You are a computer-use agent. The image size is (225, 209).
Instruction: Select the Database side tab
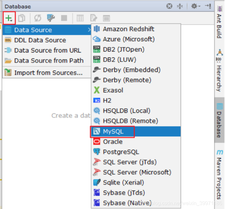[x=220, y=120]
